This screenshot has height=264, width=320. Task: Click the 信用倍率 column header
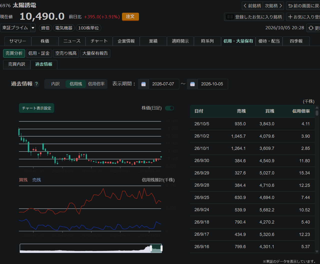[x=301, y=111]
